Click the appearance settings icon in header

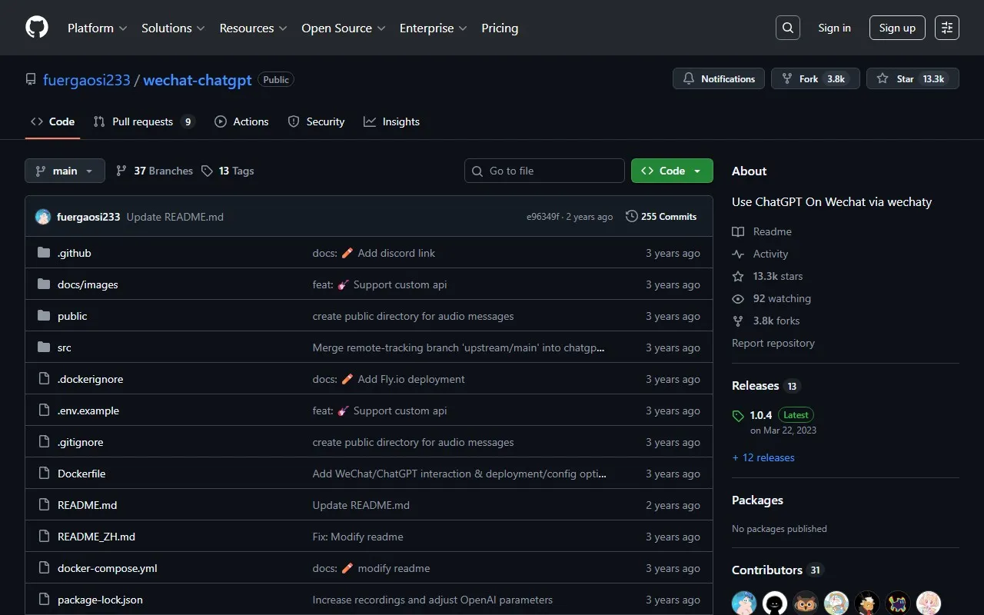tap(947, 28)
